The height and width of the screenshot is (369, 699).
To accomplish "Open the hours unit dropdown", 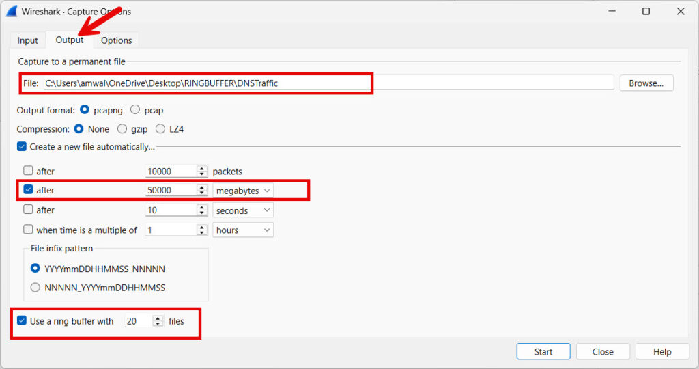I will 243,230.
